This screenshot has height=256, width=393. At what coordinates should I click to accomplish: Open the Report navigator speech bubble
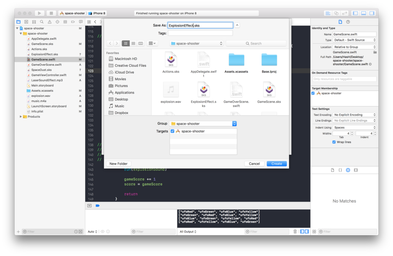pos(81,22)
